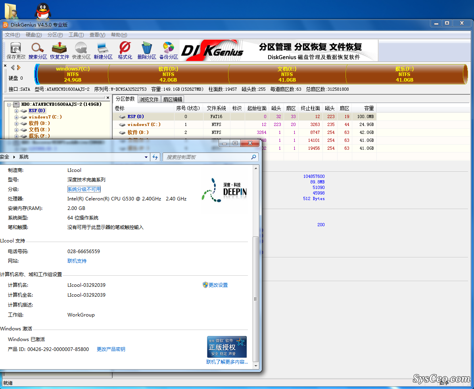Open the 硬盘(D) menu
Screen dimensions: 474x389
34,35
